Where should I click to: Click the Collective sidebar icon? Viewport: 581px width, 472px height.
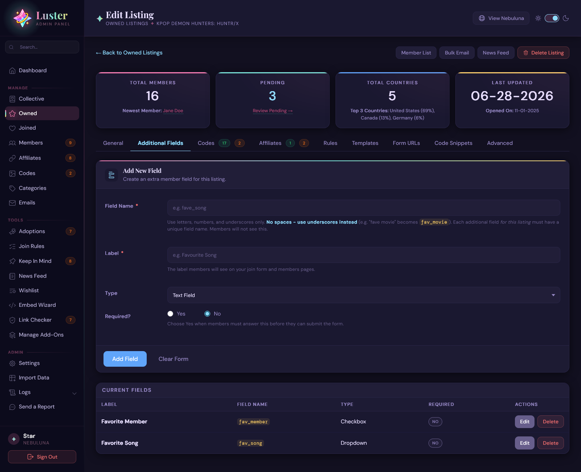click(x=12, y=99)
